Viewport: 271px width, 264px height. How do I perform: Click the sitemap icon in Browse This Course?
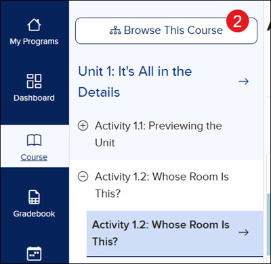(115, 30)
